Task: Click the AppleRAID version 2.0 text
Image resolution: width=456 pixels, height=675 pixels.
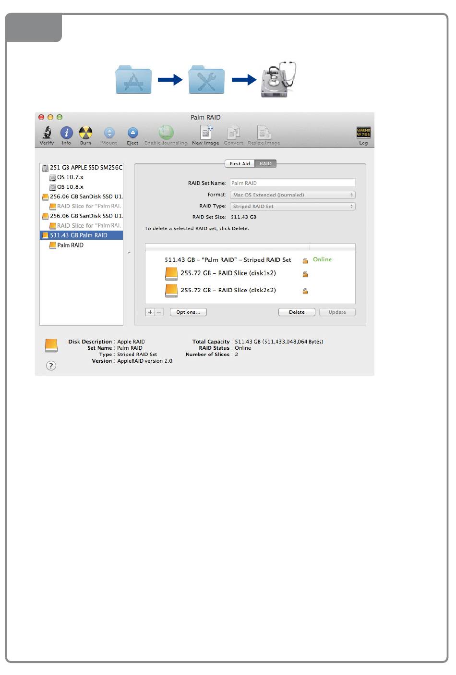Action: (145, 361)
